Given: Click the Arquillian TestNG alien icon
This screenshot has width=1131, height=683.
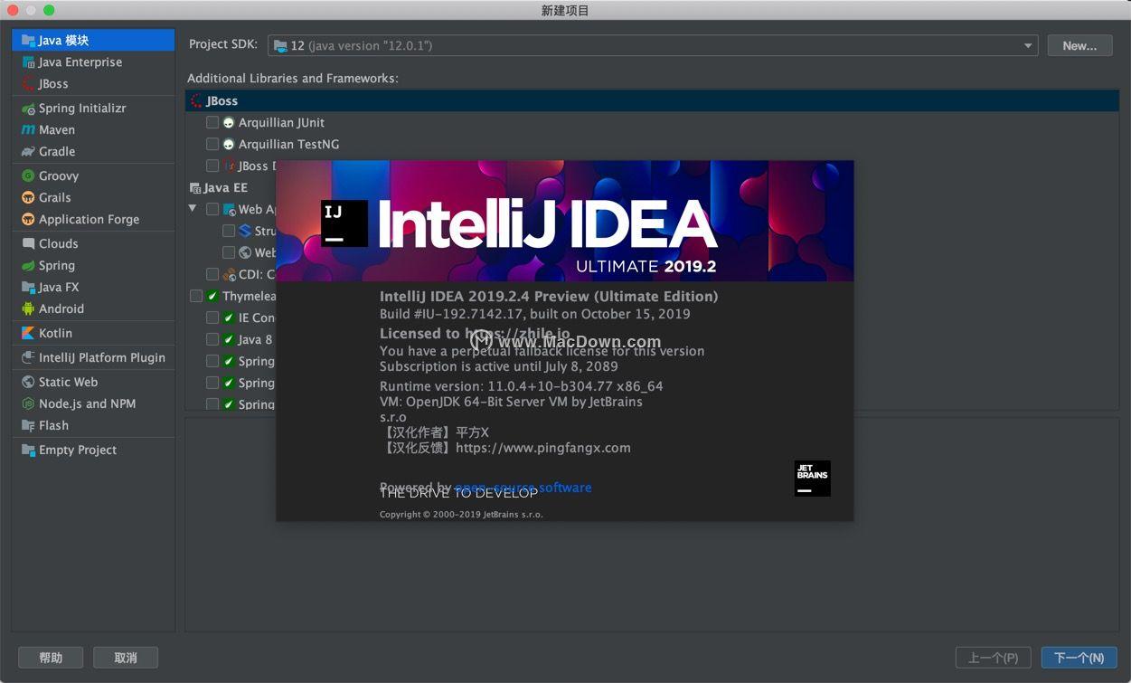Looking at the screenshot, I should coord(229,144).
